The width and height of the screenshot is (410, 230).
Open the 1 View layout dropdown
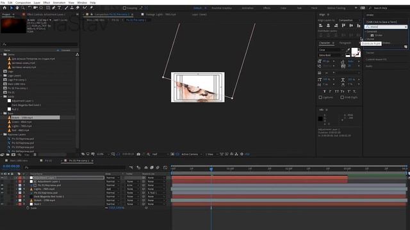[x=211, y=154]
